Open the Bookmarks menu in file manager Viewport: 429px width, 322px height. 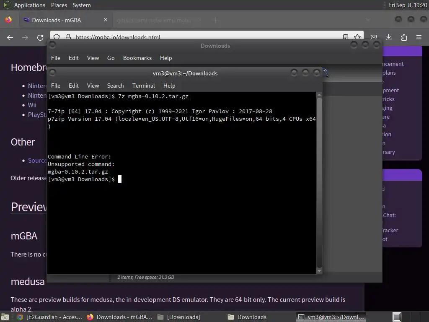pos(137,58)
